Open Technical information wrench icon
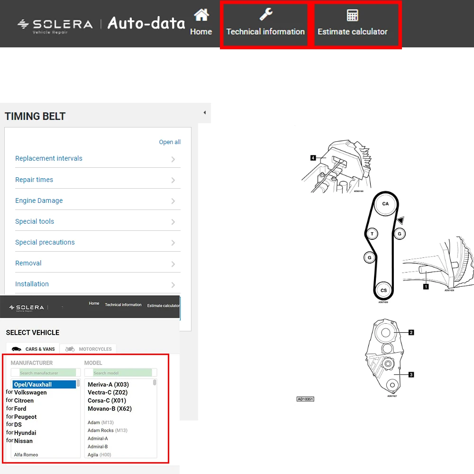Viewport: 474px width, 474px height. pos(266,14)
